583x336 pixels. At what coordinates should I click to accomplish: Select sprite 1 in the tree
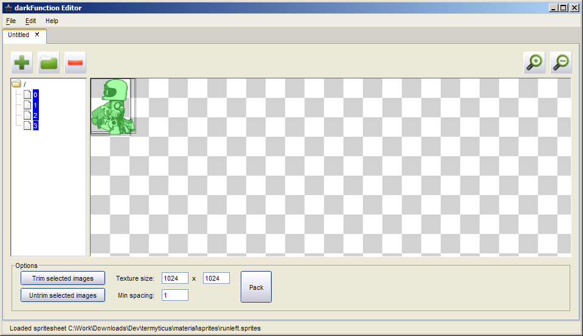[35, 105]
